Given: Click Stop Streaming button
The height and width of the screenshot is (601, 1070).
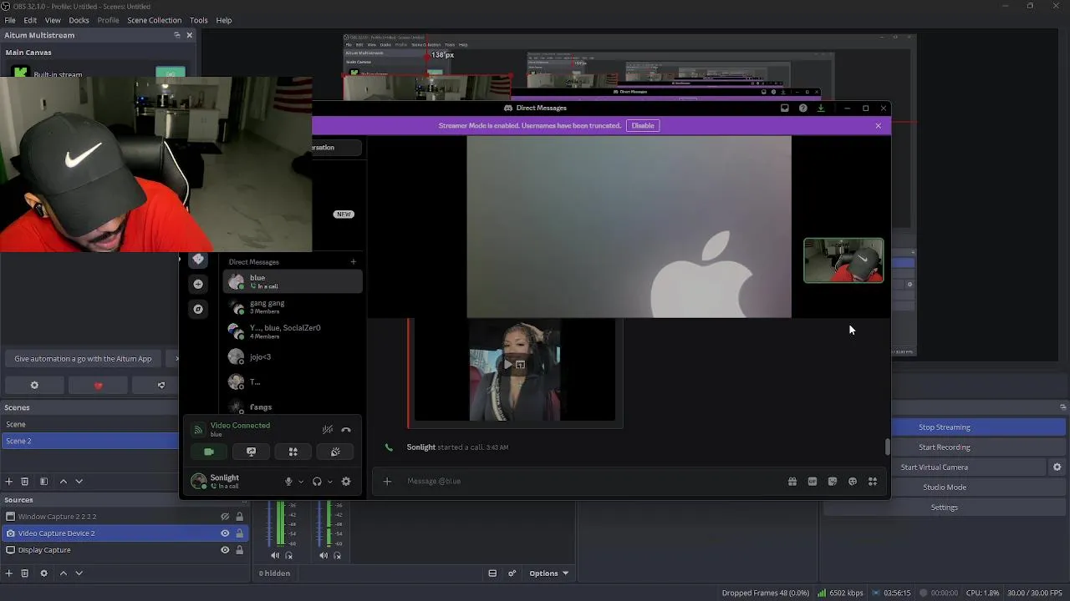Looking at the screenshot, I should pos(945,427).
